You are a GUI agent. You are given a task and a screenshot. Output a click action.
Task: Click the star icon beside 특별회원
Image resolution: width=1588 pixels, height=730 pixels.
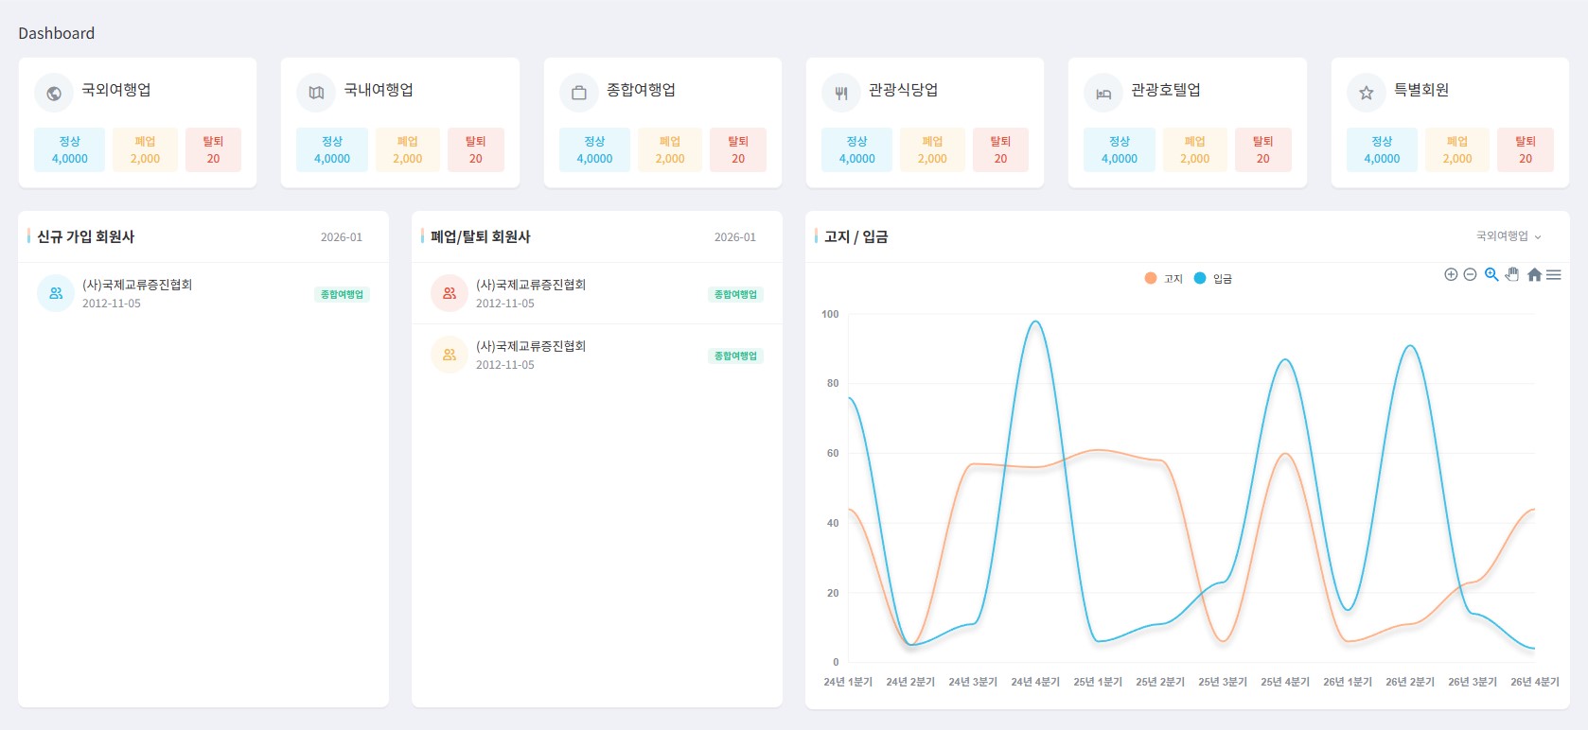click(1366, 93)
